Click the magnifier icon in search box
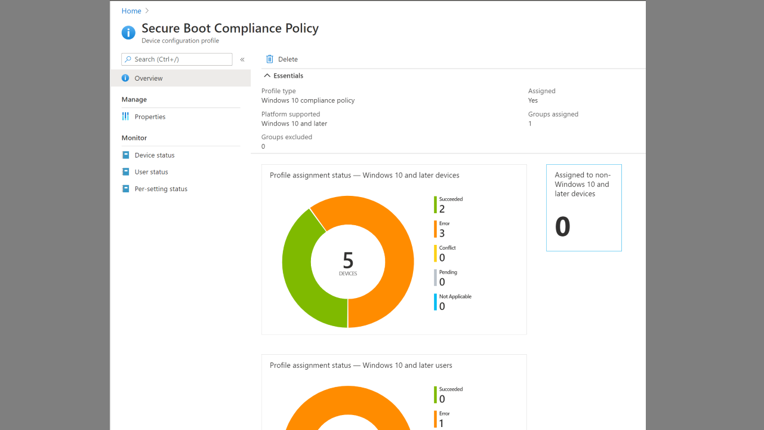This screenshot has width=764, height=430. pyautogui.click(x=128, y=59)
